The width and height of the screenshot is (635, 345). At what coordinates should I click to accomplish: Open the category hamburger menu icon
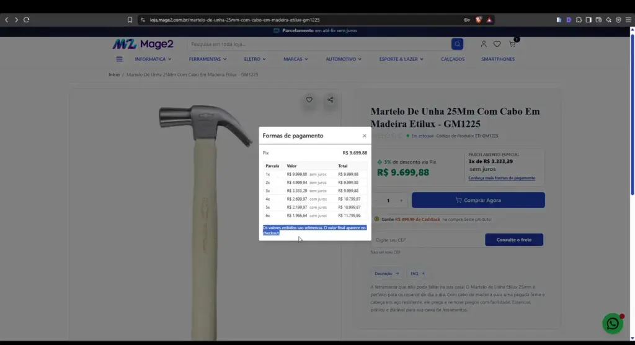pyautogui.click(x=119, y=59)
